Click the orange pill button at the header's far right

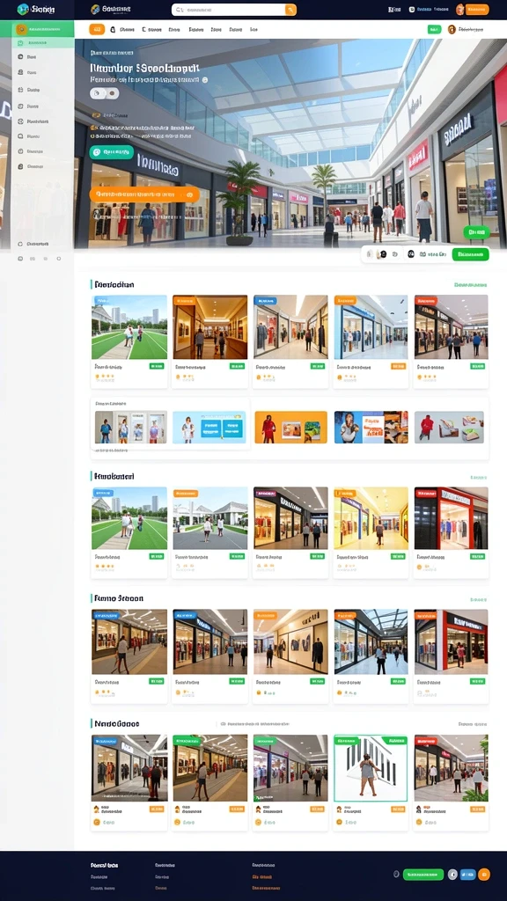pos(477,9)
